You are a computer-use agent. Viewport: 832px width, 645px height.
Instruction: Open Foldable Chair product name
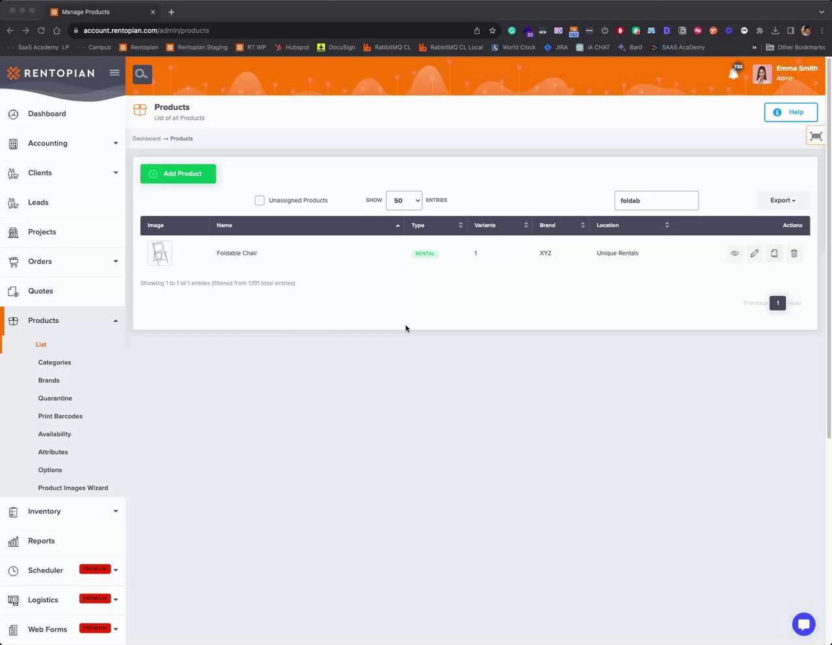pos(237,253)
